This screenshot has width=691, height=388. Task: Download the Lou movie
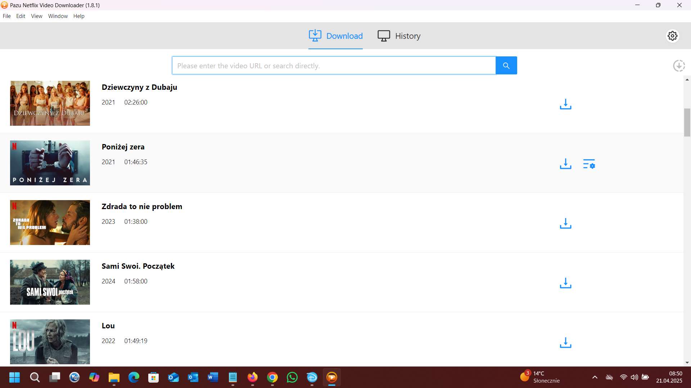click(x=565, y=343)
